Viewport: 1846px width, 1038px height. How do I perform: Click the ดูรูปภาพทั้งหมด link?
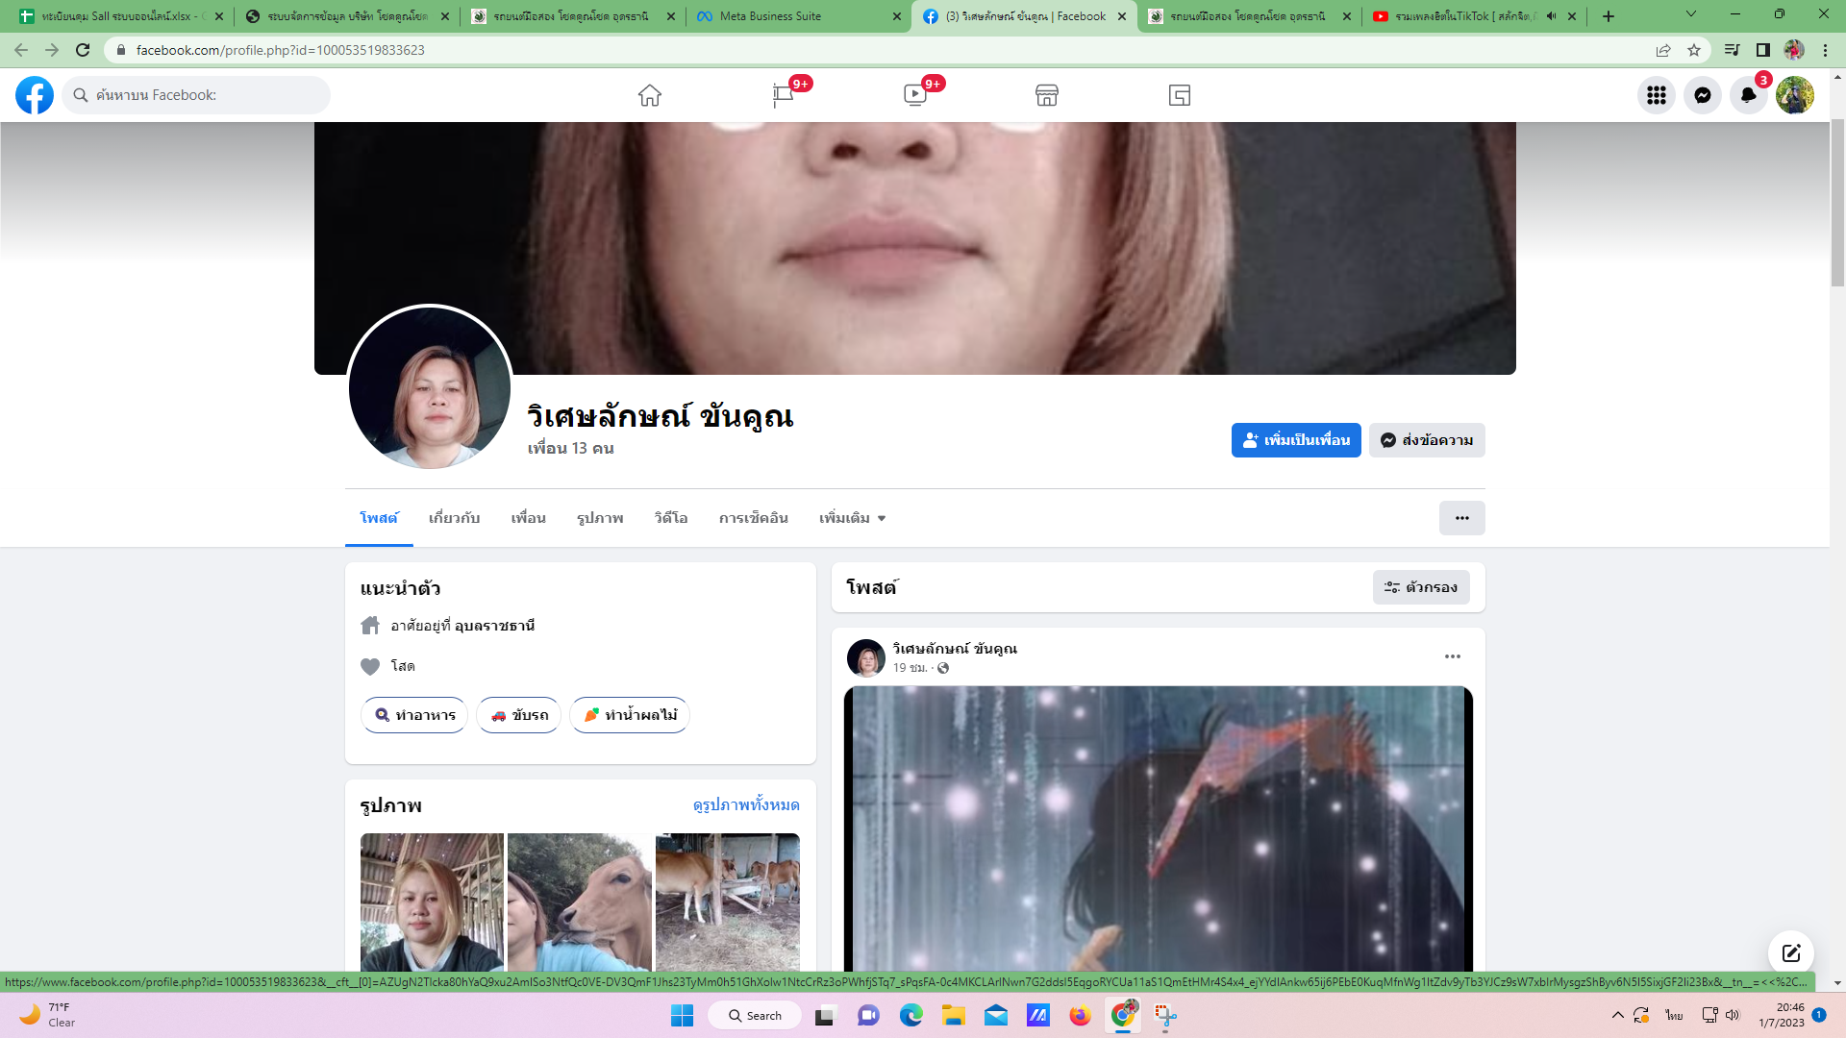pyautogui.click(x=746, y=804)
